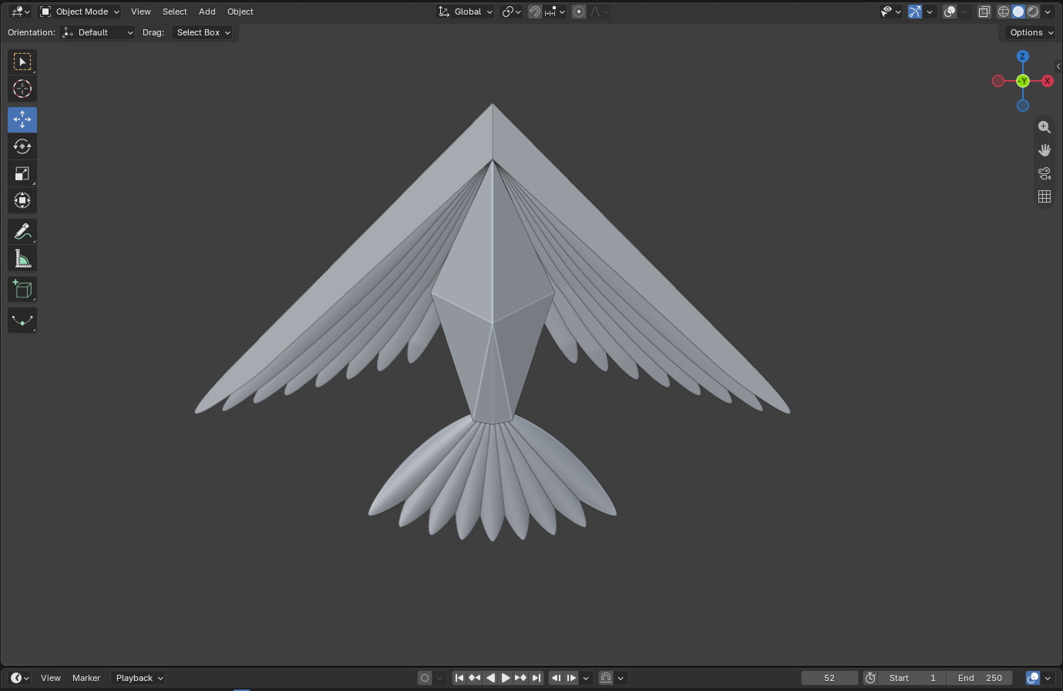This screenshot has width=1063, height=691.
Task: Open the viewport View menu
Action: [141, 12]
